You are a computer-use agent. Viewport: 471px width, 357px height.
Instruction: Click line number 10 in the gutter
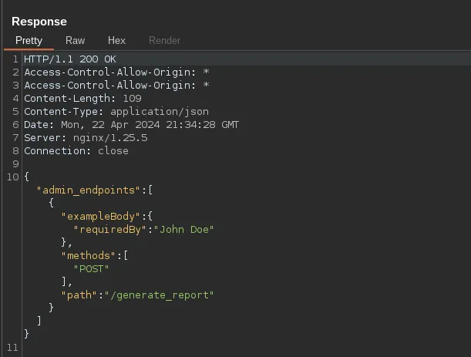(12, 177)
